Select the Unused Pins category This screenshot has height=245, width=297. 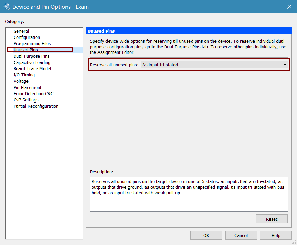pos(26,50)
